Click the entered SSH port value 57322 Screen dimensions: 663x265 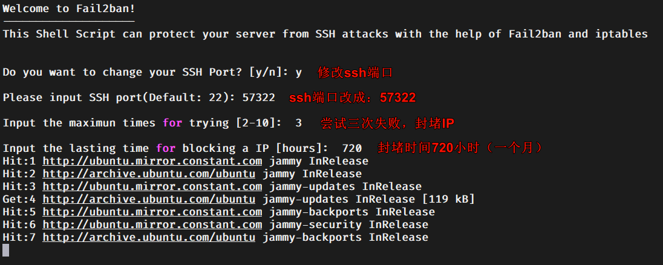click(x=258, y=97)
